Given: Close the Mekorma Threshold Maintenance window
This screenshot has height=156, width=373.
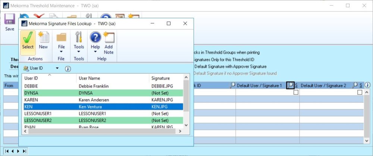Looking at the screenshot, I should (364, 6).
